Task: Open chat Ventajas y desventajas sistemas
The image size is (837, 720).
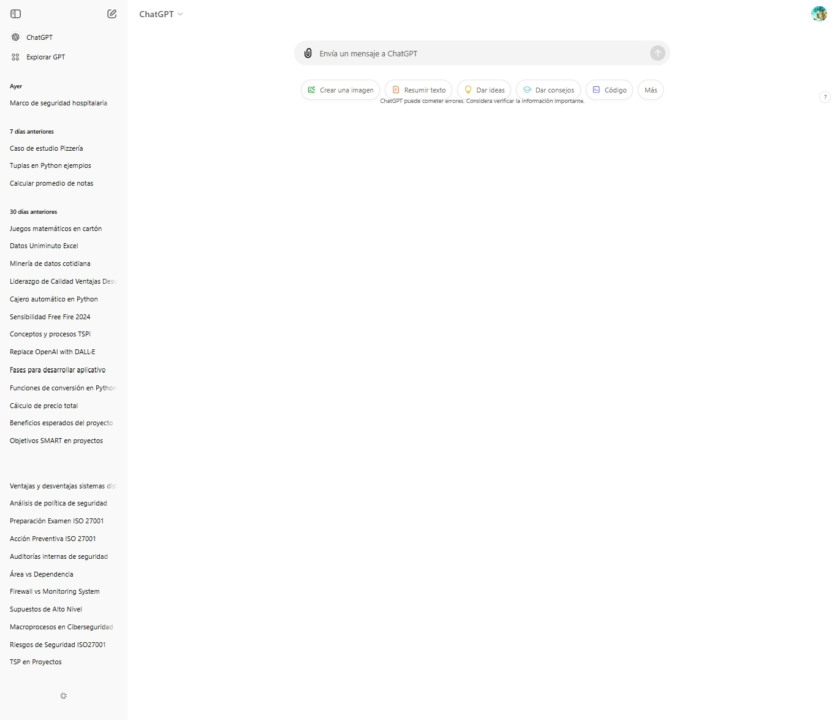Action: point(64,486)
